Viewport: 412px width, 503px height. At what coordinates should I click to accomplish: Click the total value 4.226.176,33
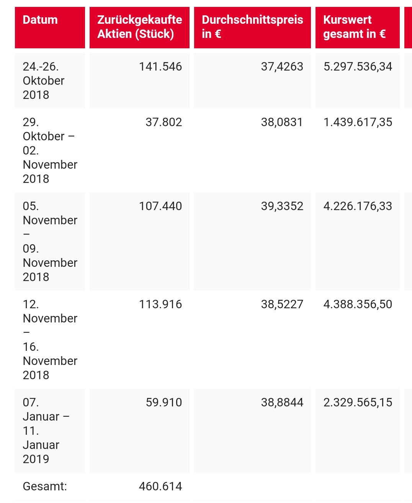(x=358, y=206)
